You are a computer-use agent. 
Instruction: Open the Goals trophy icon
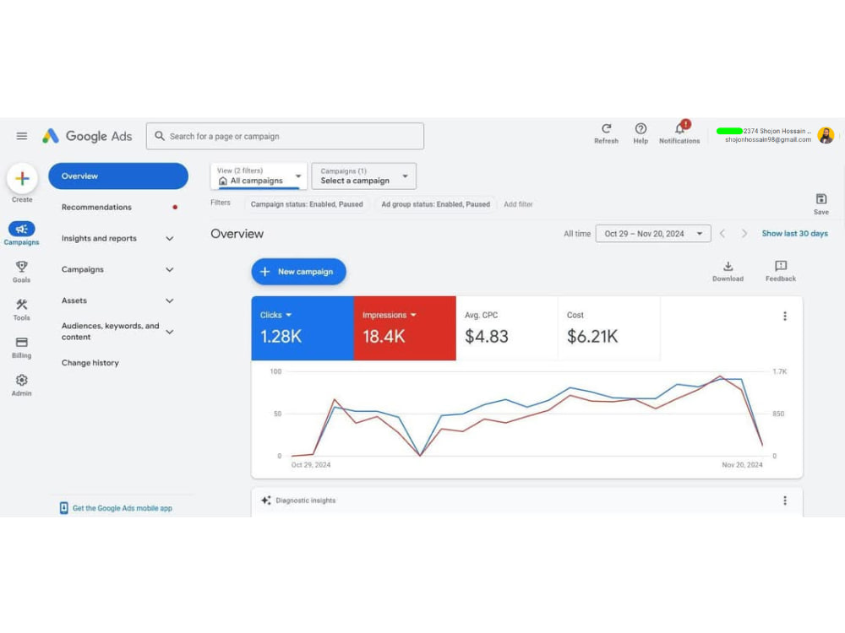[22, 267]
